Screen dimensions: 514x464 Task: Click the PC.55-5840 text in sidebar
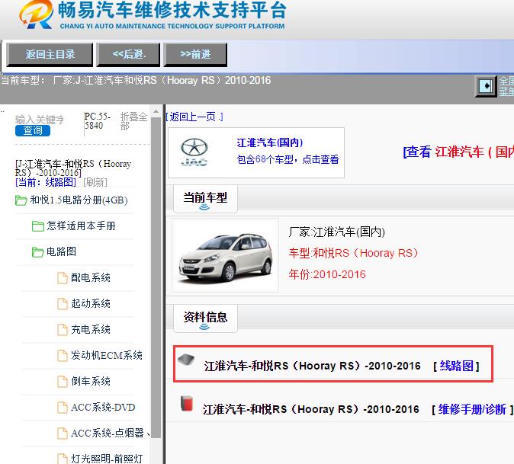(97, 121)
